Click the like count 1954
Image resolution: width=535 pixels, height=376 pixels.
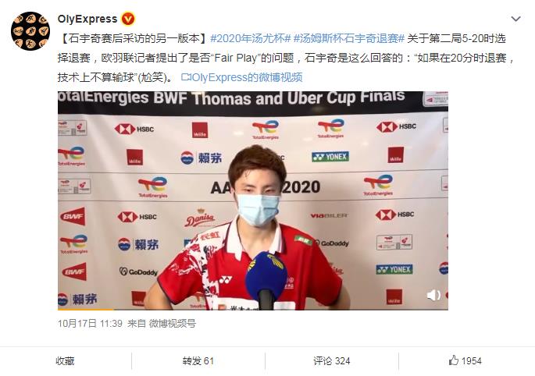(x=471, y=361)
